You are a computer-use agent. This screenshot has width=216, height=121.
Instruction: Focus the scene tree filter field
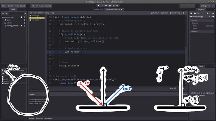coord(16,13)
